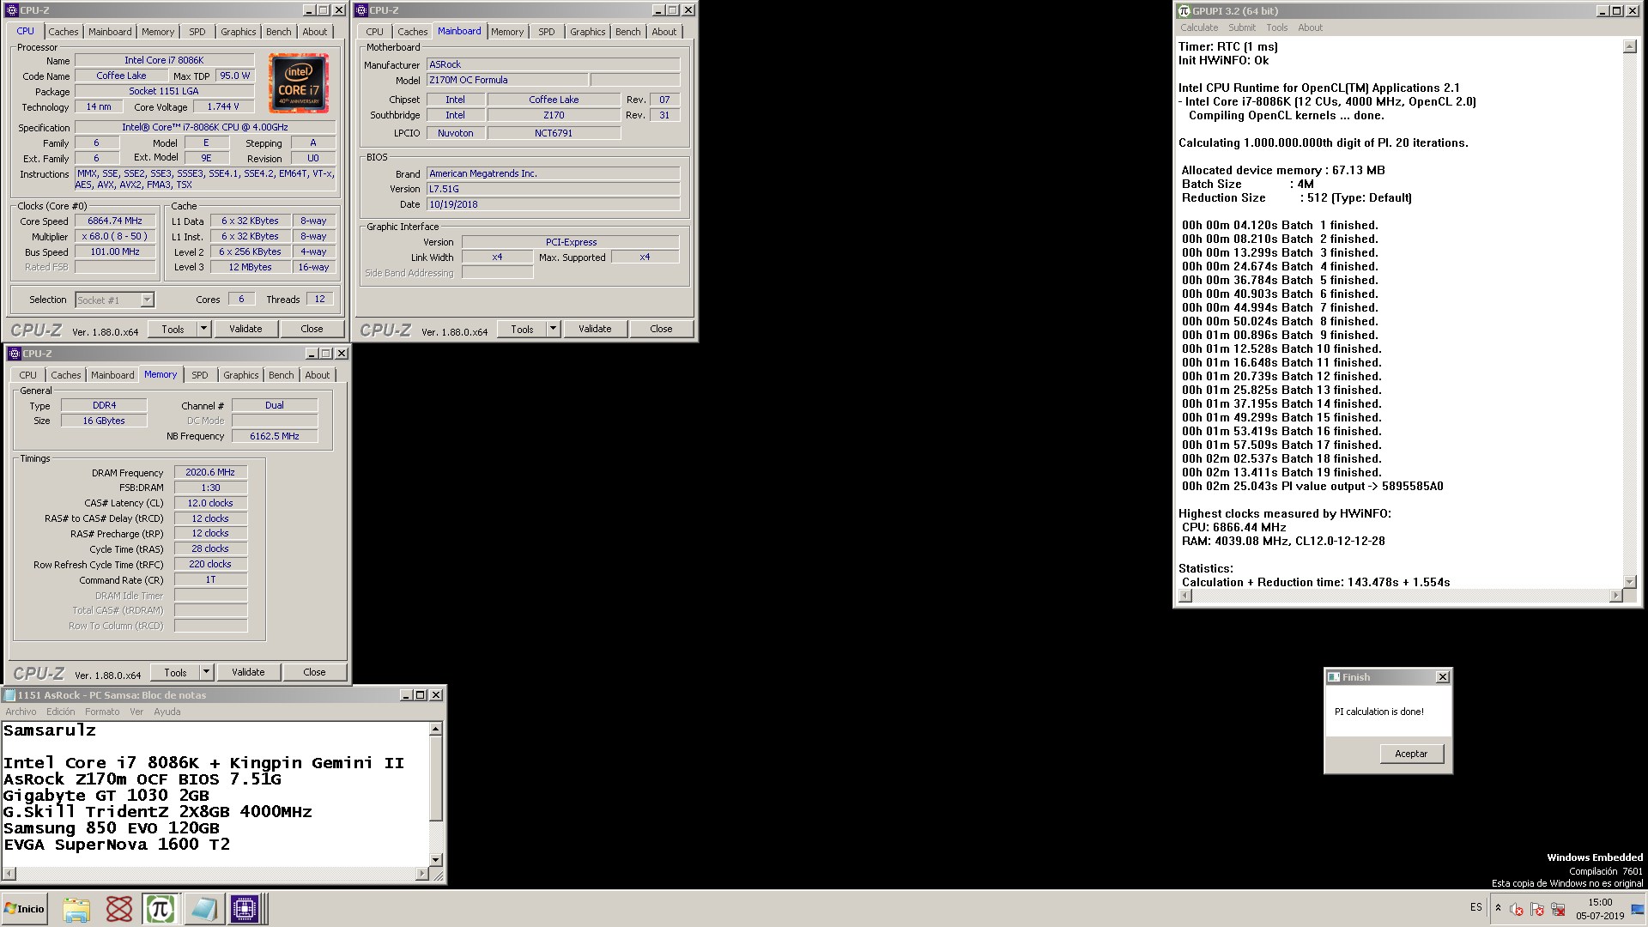This screenshot has width=1648, height=927.
Task: Switch to the Caches tab in the CPU-Z CPU window
Action: pos(64,32)
